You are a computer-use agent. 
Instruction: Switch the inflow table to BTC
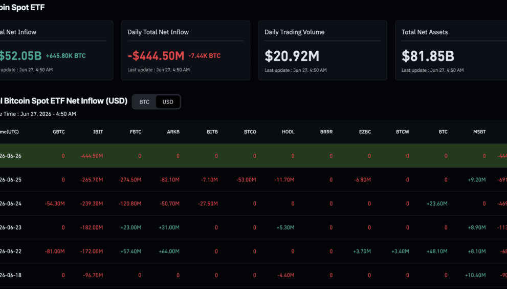coord(144,102)
